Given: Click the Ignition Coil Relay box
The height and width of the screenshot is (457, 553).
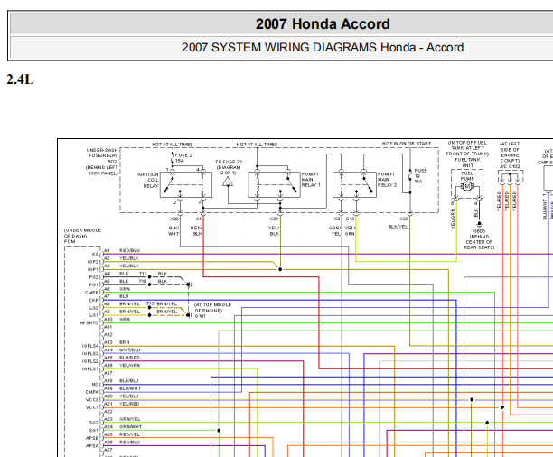Looking at the screenshot, I should tap(186, 184).
